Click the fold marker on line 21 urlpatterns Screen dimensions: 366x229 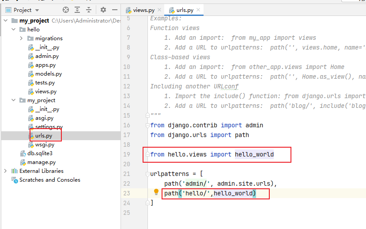[147, 174]
